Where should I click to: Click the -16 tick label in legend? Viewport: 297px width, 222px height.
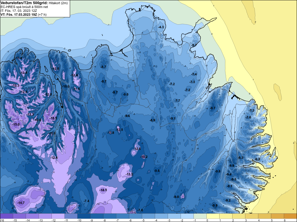click(x=2, y=220)
